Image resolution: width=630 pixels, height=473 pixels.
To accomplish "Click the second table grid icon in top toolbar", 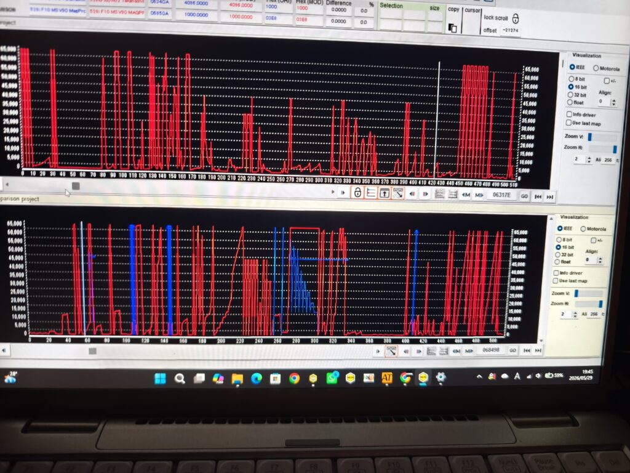I will [x=453, y=195].
